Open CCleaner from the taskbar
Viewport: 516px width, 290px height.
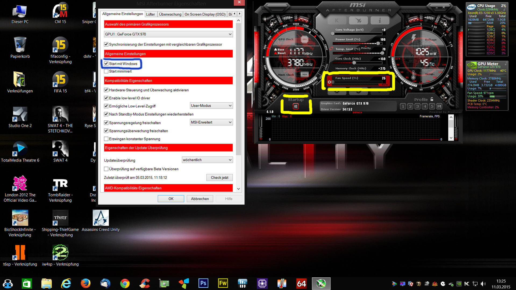[144, 284]
